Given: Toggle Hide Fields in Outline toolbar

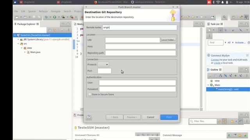Looking at the screenshot, I should pyautogui.click(x=225, y=76).
